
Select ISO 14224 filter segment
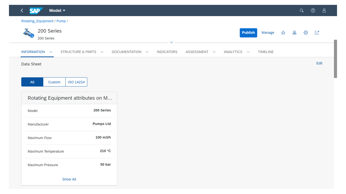[76, 82]
